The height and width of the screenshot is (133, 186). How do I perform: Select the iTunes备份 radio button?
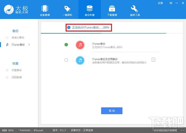coord(66,45)
